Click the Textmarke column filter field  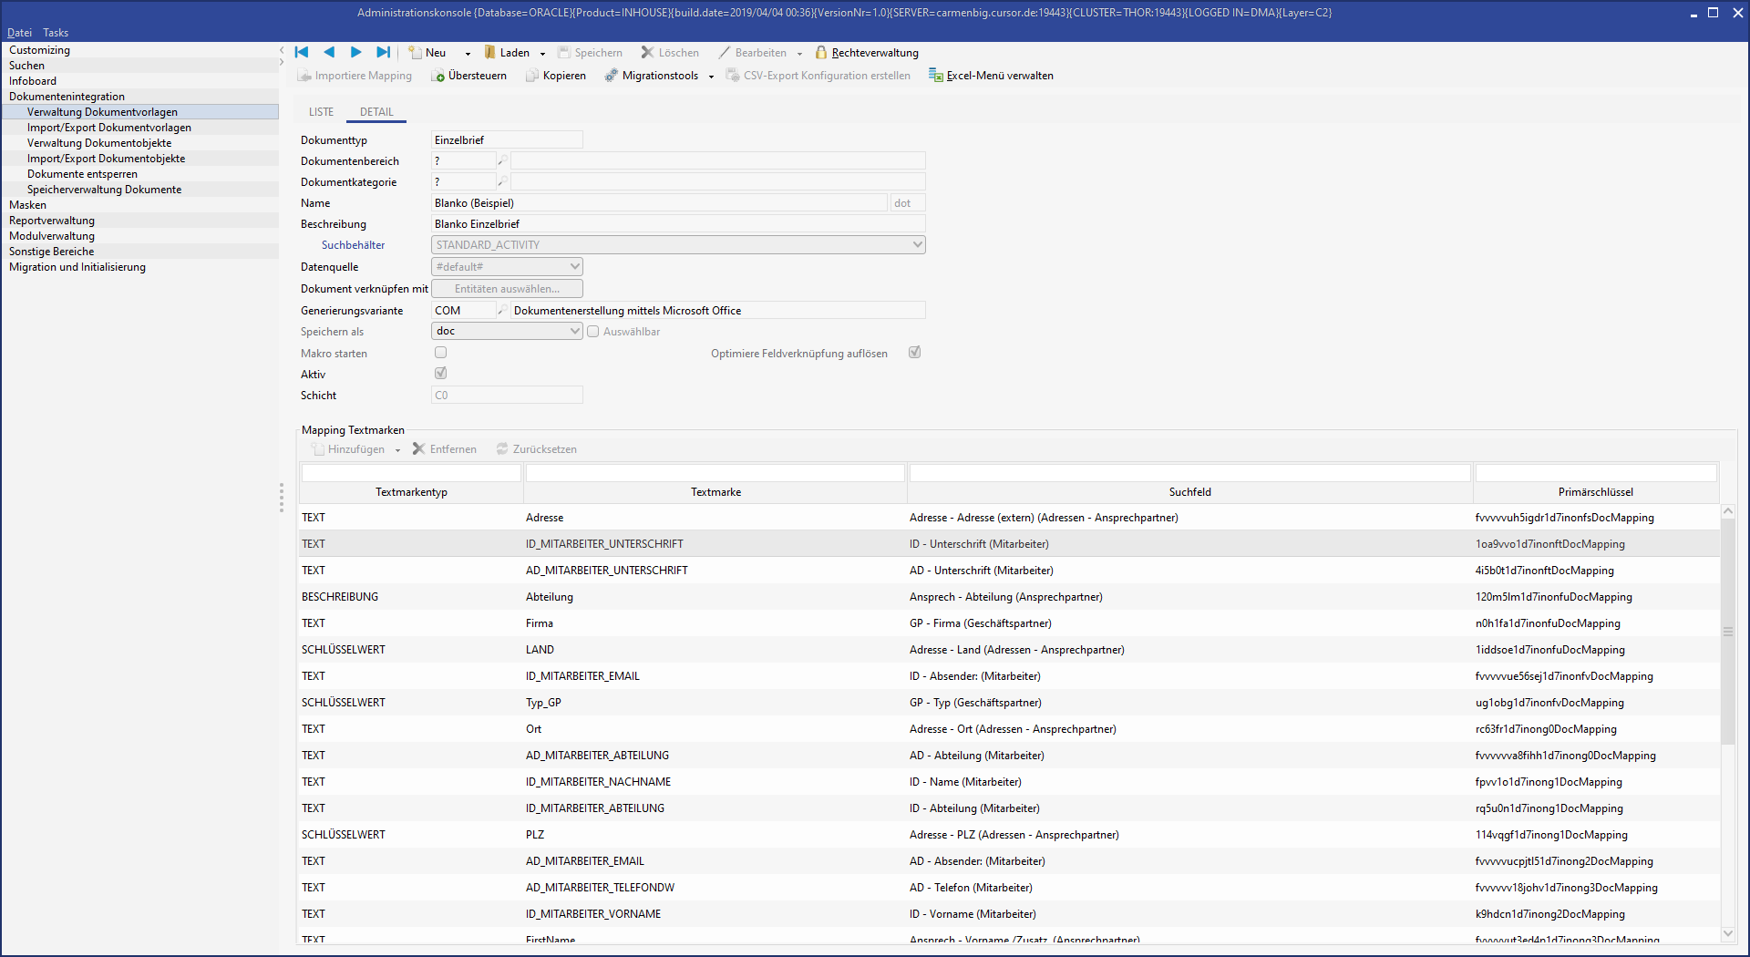[x=715, y=473]
